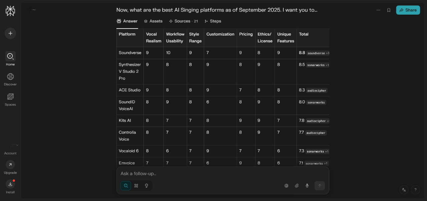Click audiocipher chip in Kits AI row
This screenshot has width=427, height=201.
pyautogui.click(x=318, y=121)
